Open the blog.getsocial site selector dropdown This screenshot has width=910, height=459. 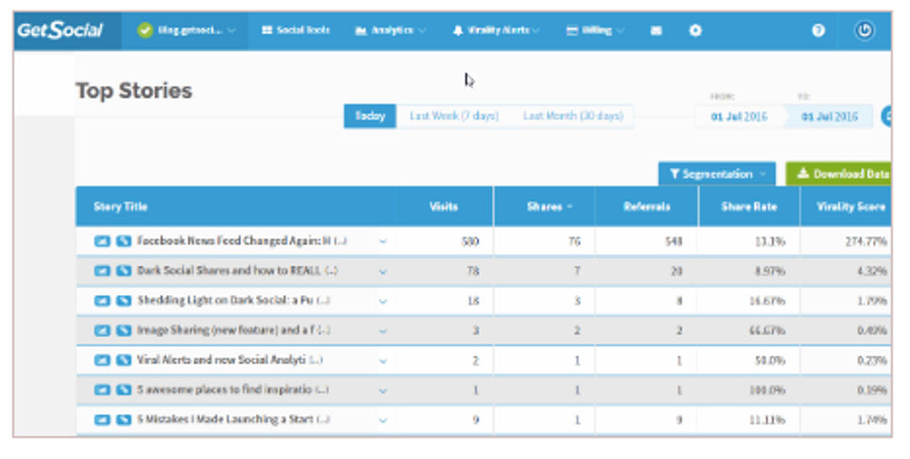(187, 30)
